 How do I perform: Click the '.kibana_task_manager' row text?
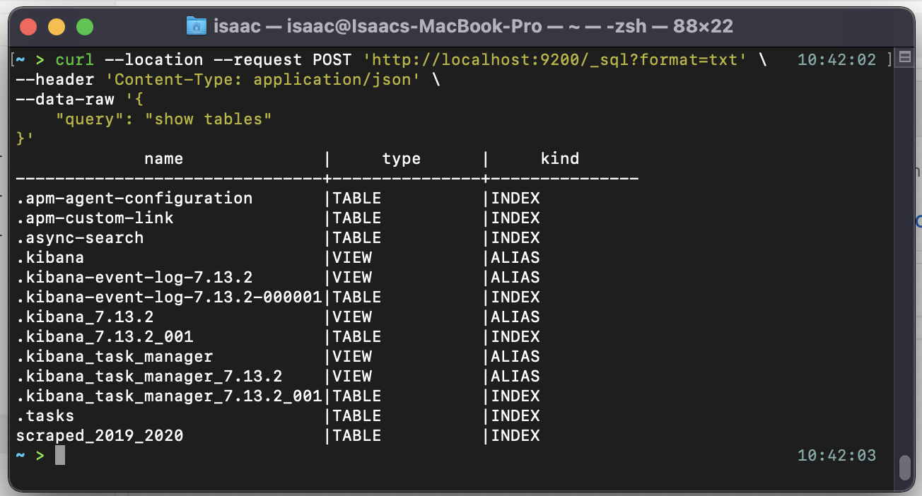click(115, 356)
